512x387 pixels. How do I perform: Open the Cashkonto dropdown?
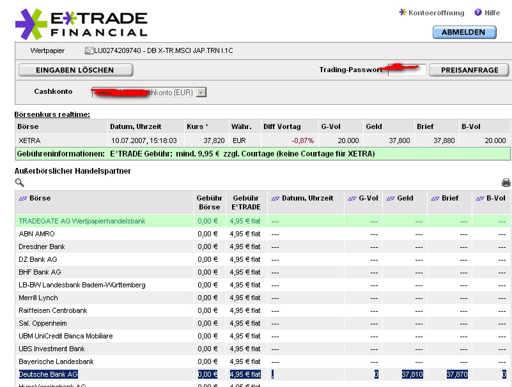[x=201, y=93]
